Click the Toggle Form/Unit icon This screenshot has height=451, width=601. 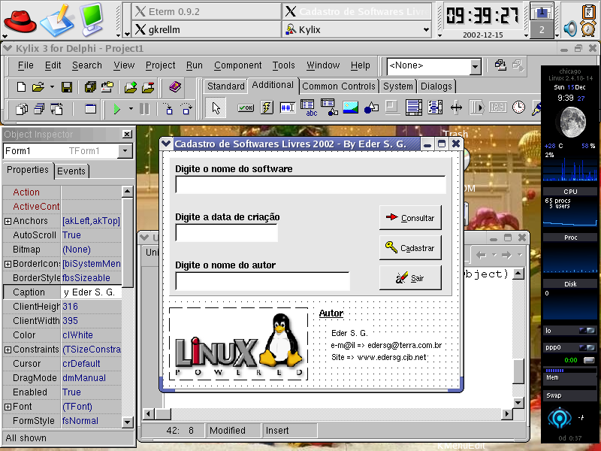[56, 109]
